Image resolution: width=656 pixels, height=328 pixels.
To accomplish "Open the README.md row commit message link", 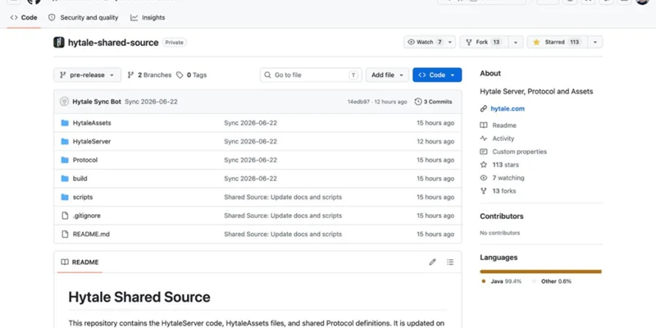I will click(283, 234).
